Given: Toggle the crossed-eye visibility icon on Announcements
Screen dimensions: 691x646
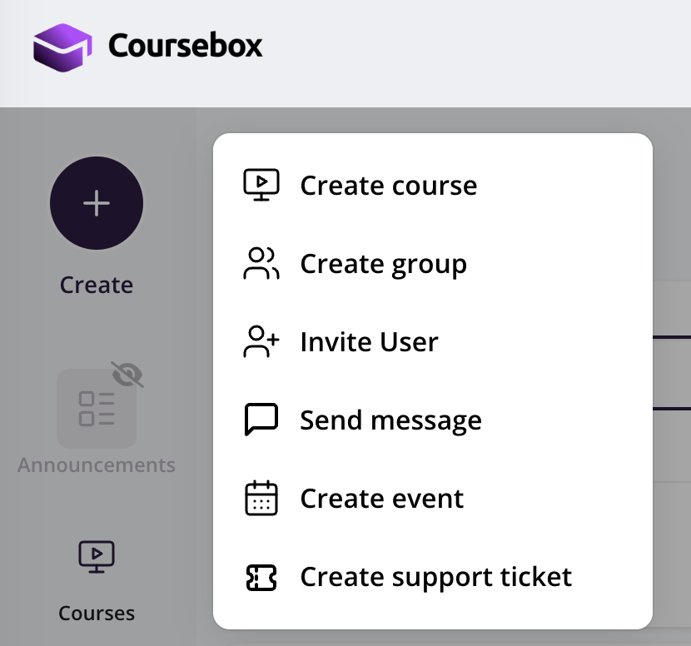Looking at the screenshot, I should pyautogui.click(x=127, y=375).
